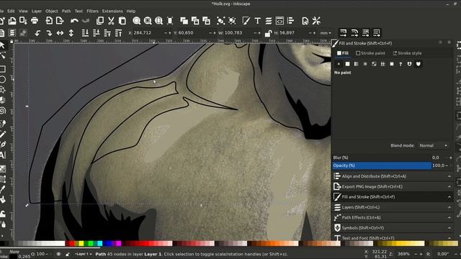Select the No paint X option

339,64
